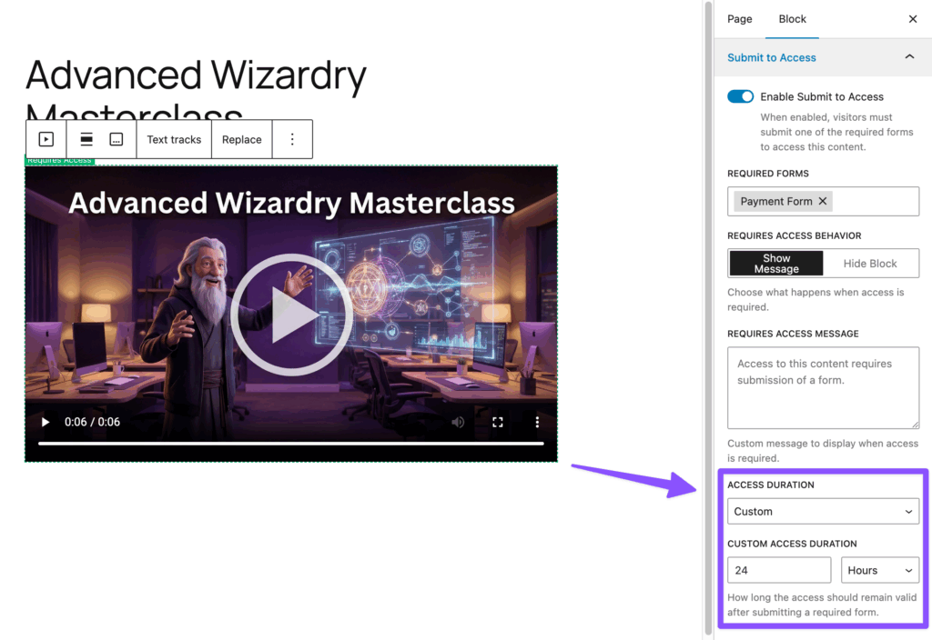
Task: Mute the video using the speaker icon
Action: point(458,422)
